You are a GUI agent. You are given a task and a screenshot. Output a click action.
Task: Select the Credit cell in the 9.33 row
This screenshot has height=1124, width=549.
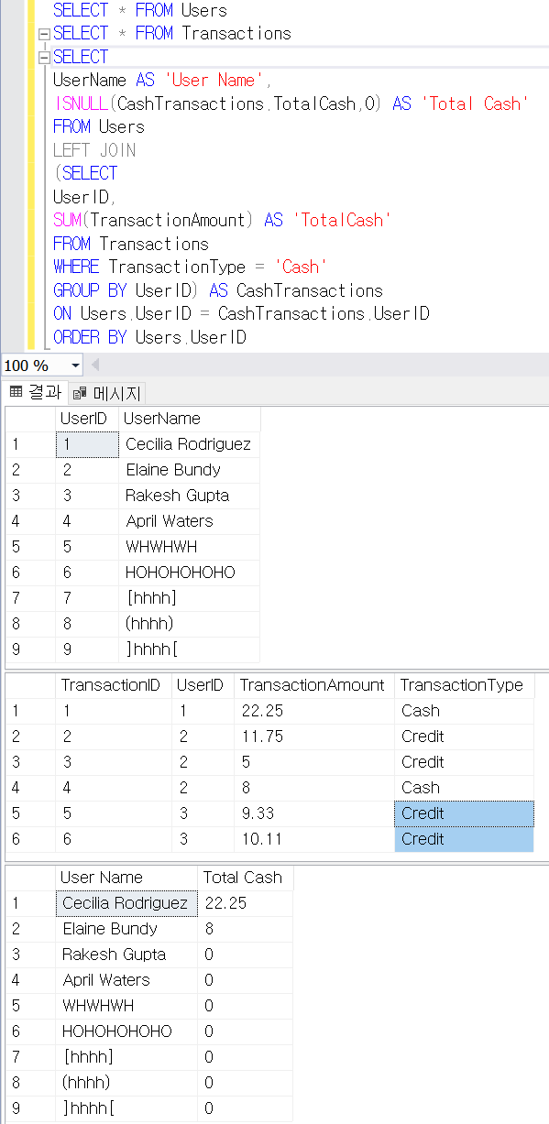(464, 813)
